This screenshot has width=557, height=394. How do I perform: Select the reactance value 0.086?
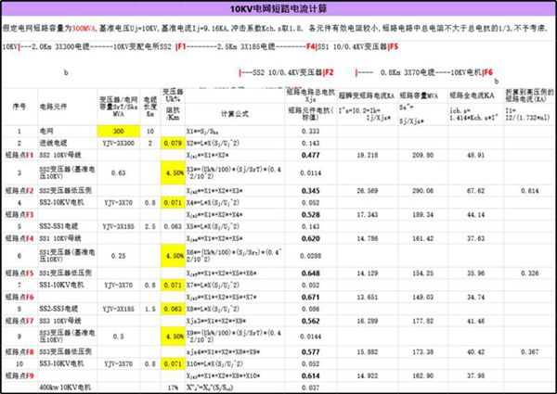310,309
